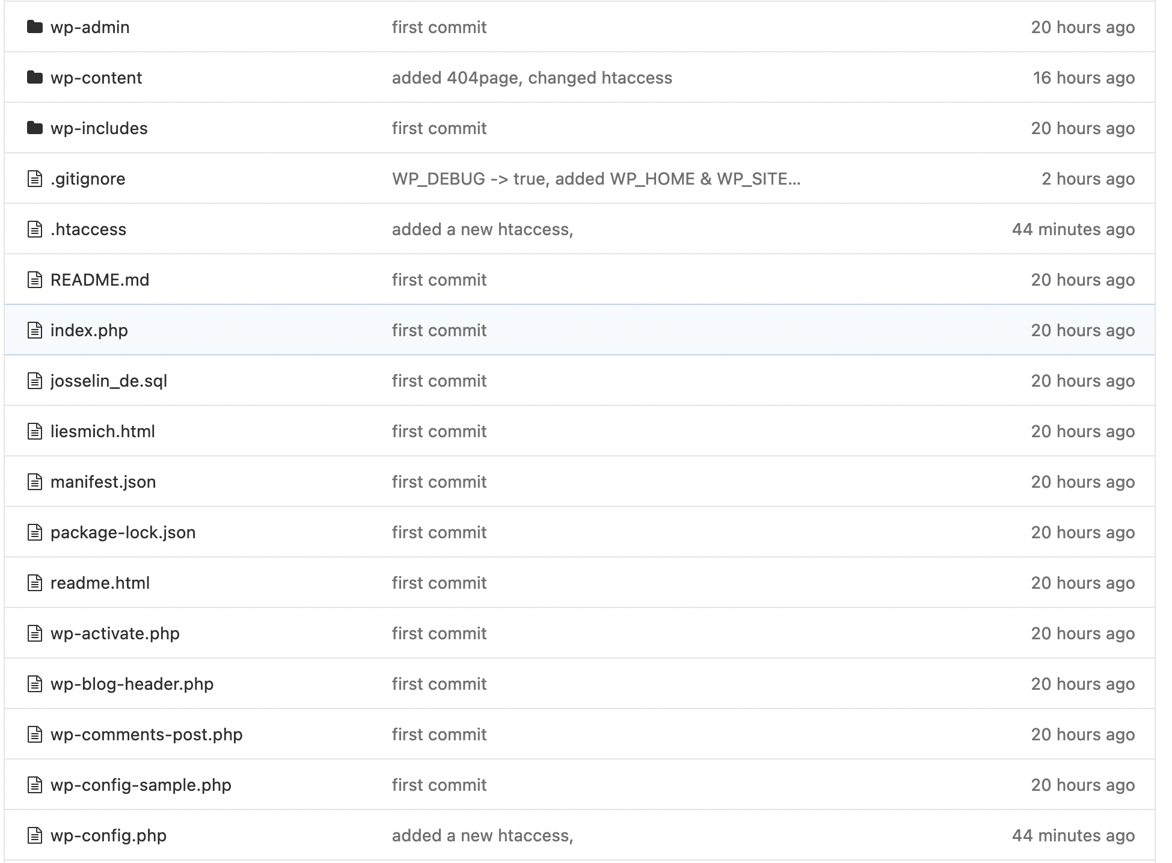Open index.php file link
The height and width of the screenshot is (863, 1172).
[89, 331]
